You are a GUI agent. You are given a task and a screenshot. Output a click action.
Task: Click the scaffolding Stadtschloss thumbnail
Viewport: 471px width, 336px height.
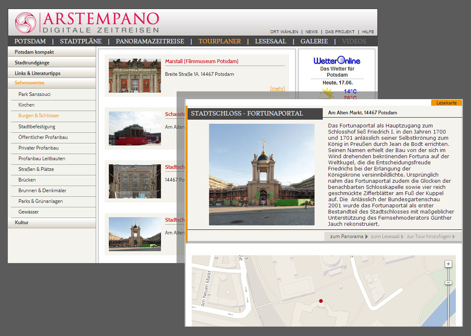(x=135, y=182)
